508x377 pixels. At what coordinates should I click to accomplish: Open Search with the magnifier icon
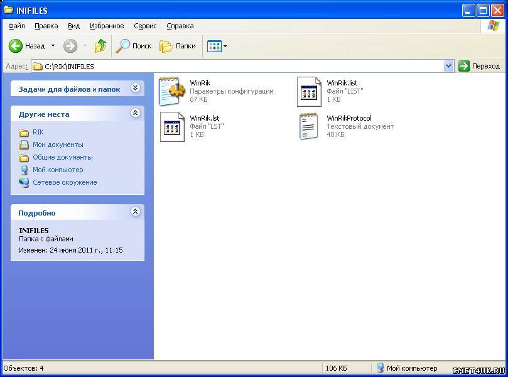(x=123, y=46)
